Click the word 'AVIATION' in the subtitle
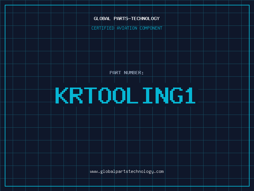This screenshot has height=191, width=254. 127,28
